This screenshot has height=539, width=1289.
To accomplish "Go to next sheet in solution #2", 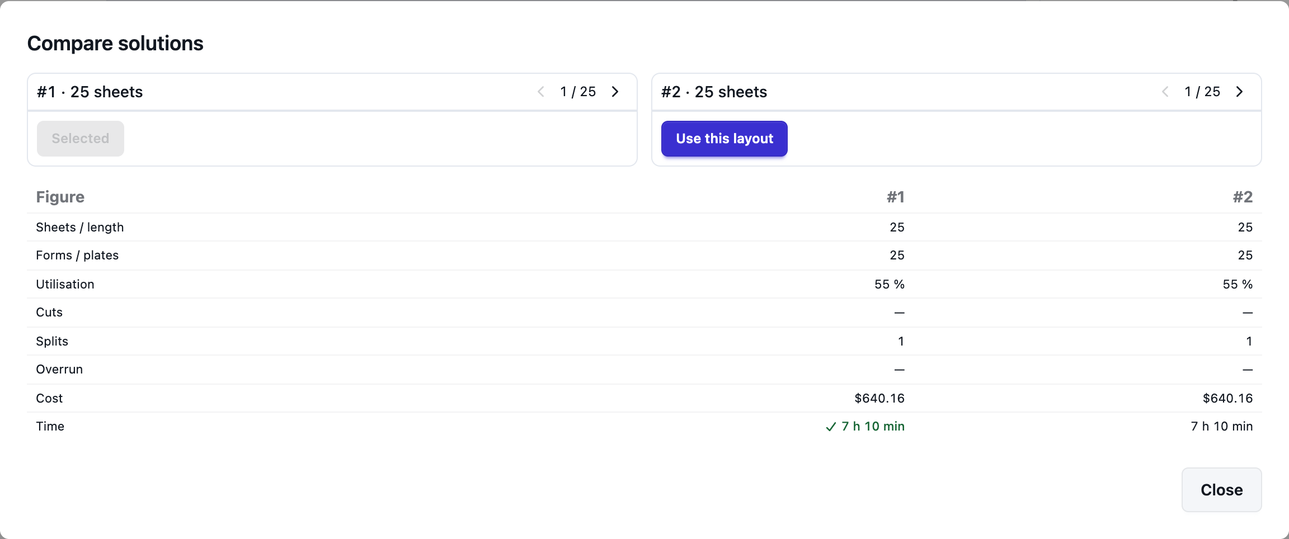I will tap(1239, 92).
